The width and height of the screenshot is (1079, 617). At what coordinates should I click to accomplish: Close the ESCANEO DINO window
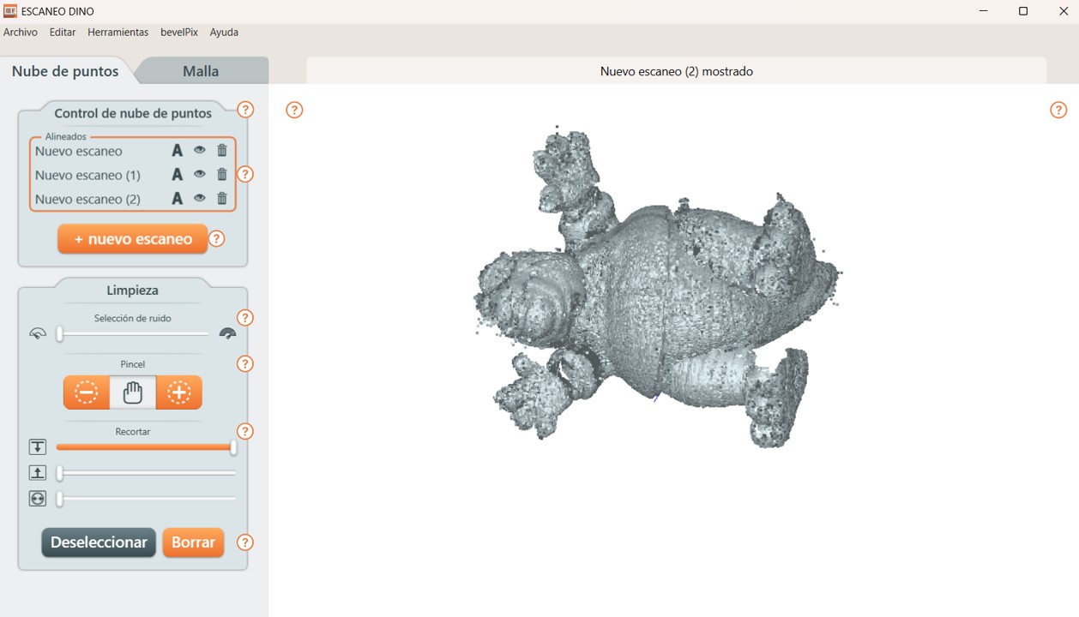click(x=1064, y=11)
